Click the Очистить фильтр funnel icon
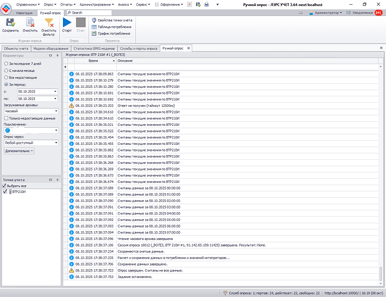Viewport: 386px width, 297px height. [x=49, y=23]
